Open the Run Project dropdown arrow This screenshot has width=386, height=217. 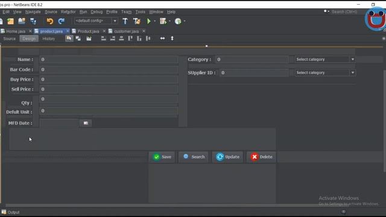(x=155, y=21)
